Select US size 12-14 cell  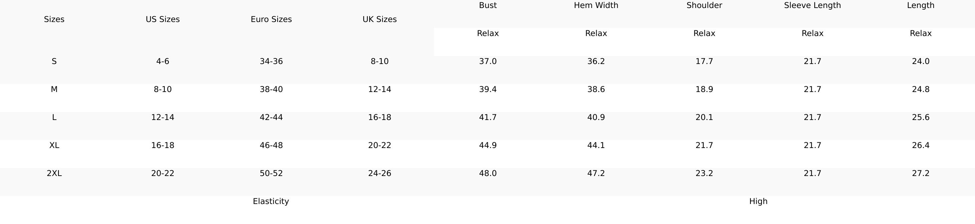point(162,117)
